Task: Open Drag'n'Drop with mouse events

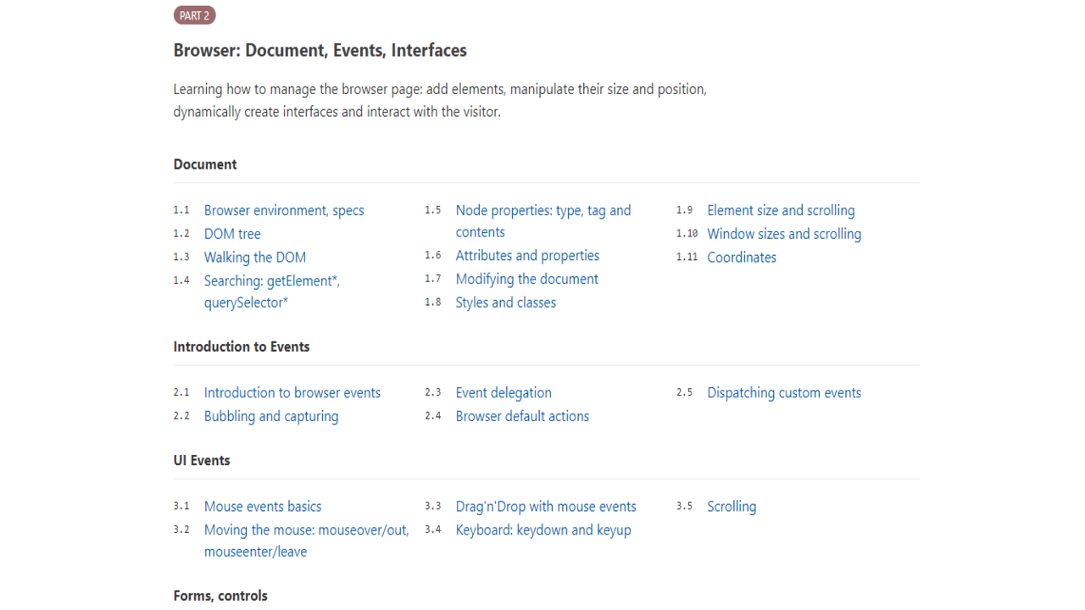Action: 546,507
